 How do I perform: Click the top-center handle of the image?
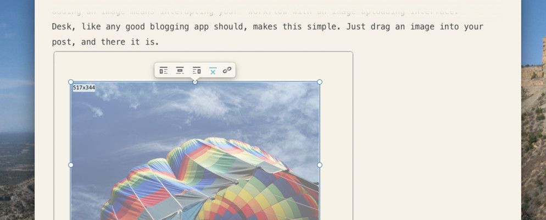(195, 82)
